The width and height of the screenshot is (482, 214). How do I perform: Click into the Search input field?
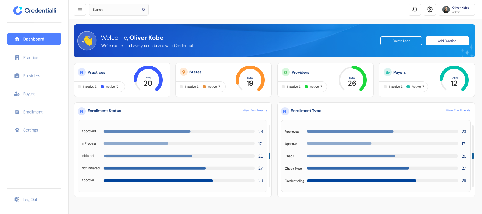[x=115, y=10]
